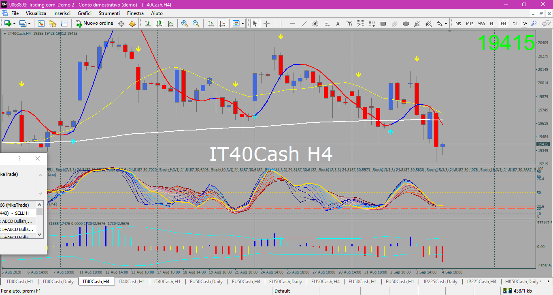Select the Ellipse shape tool
Image resolution: width=553 pixels, height=295 pixels.
point(406,24)
